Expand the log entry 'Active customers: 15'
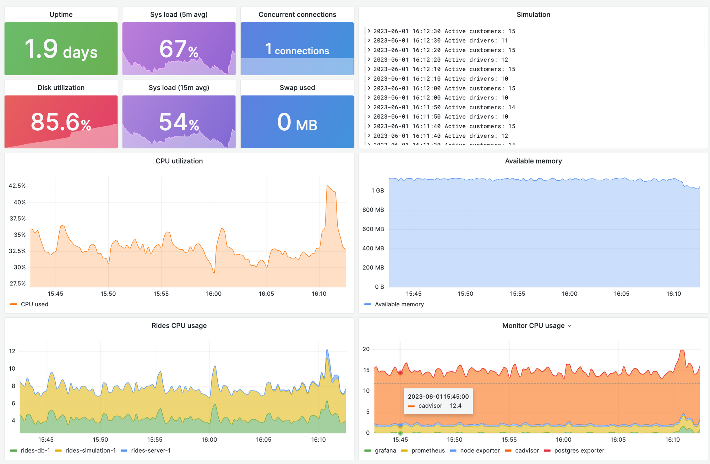The width and height of the screenshot is (710, 464). (369, 31)
